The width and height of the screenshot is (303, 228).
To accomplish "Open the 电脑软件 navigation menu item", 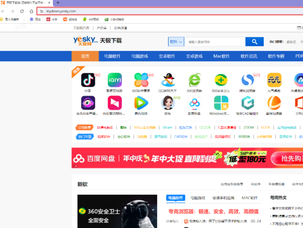I will [x=112, y=56].
